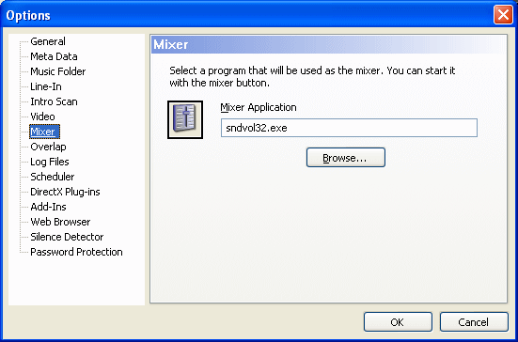Open Overlap settings
The height and width of the screenshot is (342, 518).
tap(48, 147)
